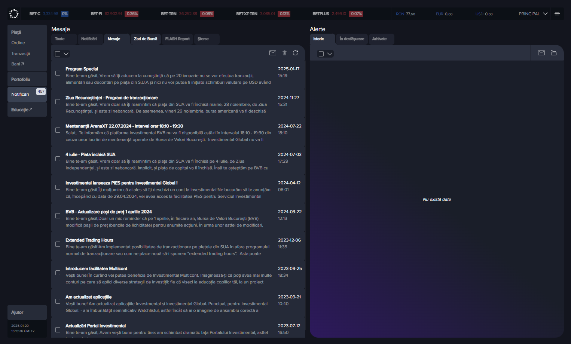Open 'BVB - Actualizare pași de preț' message
The width and height of the screenshot is (571, 344).
pos(178,218)
